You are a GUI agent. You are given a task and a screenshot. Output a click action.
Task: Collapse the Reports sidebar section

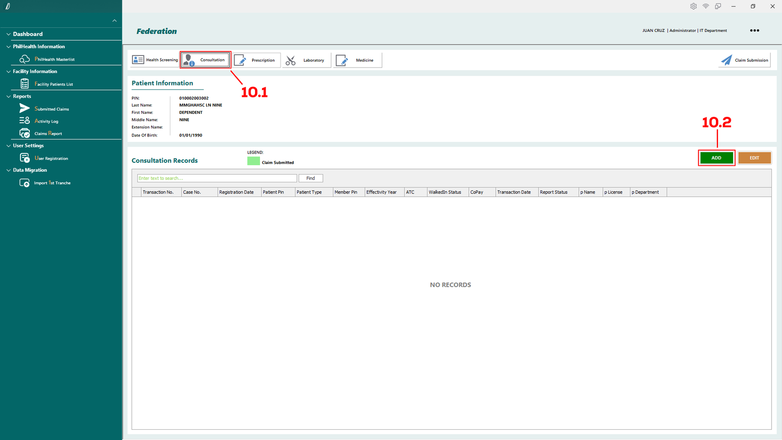click(8, 96)
